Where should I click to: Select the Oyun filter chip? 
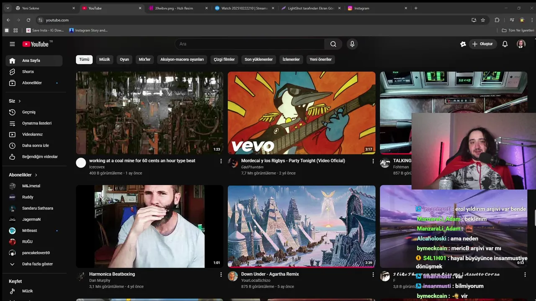pyautogui.click(x=124, y=59)
